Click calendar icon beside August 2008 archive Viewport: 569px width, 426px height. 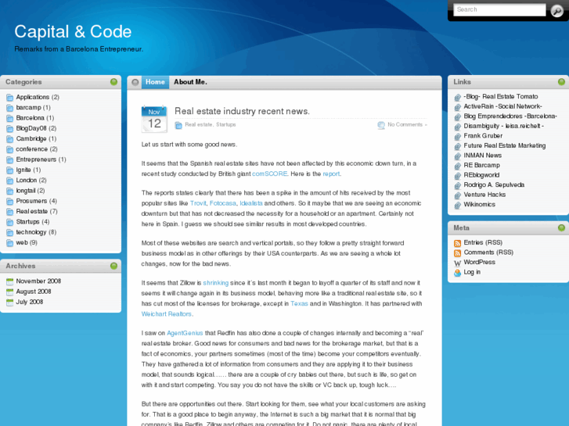pos(10,292)
